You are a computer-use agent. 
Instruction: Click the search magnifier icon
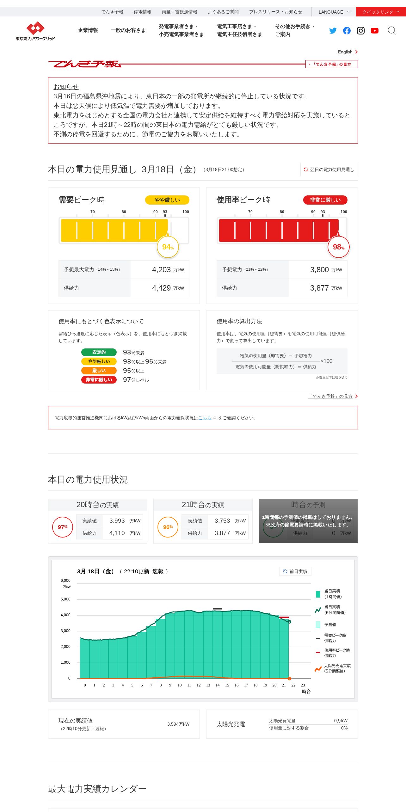392,31
